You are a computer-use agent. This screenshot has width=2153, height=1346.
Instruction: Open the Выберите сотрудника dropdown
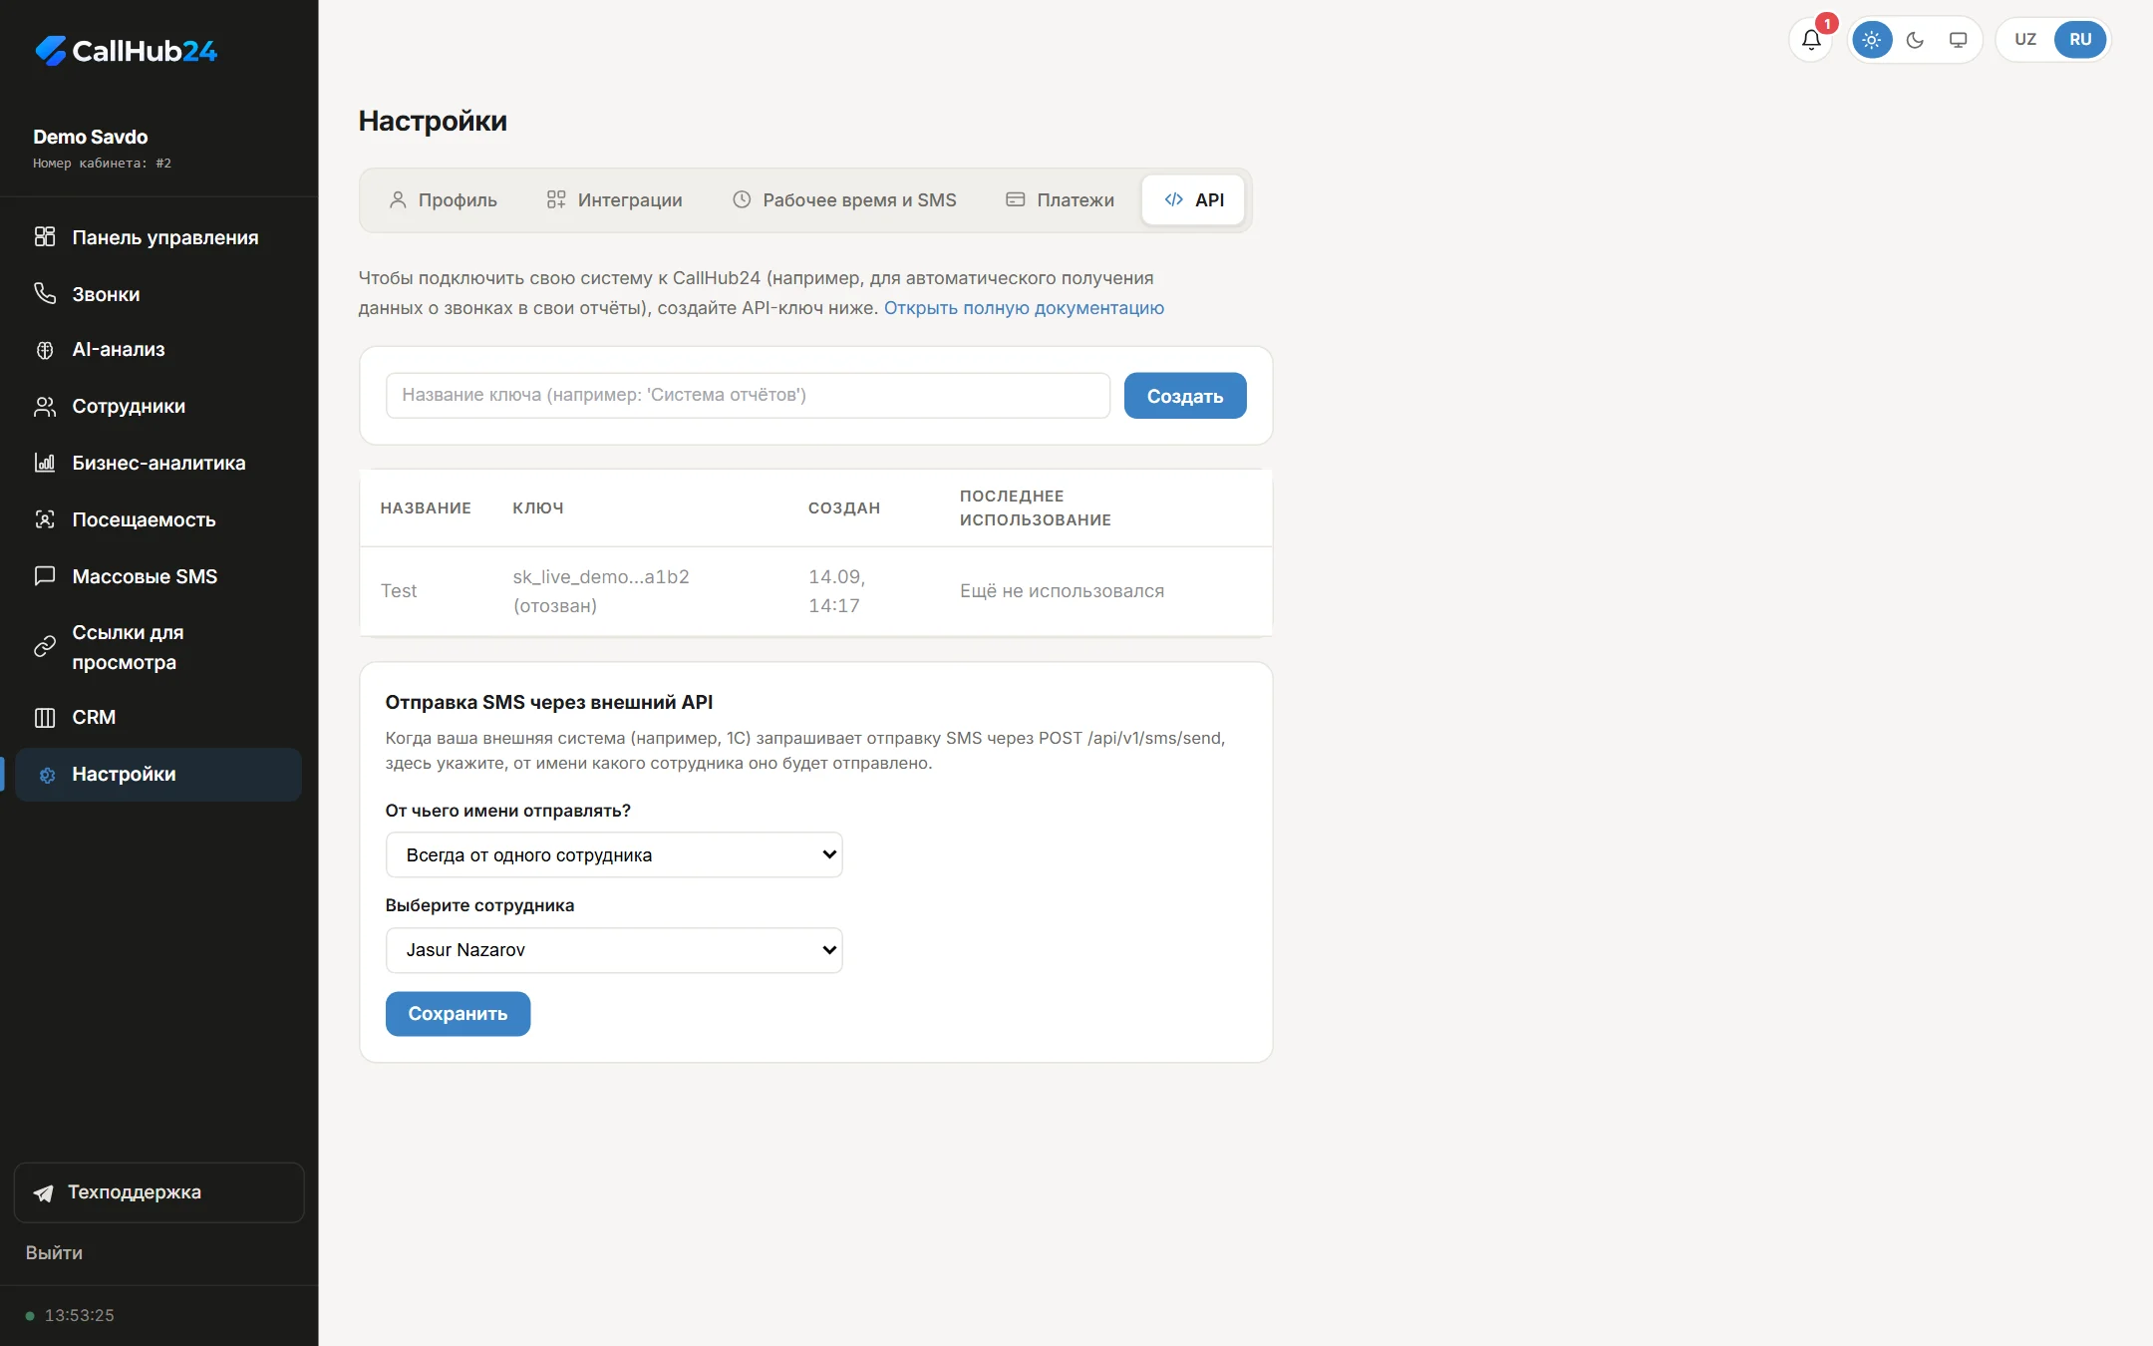click(614, 950)
